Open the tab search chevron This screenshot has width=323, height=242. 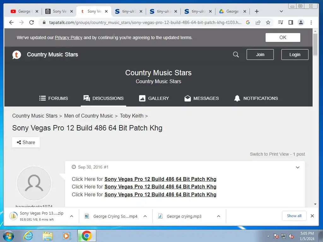281,11
